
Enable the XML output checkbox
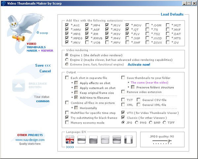(123, 105)
